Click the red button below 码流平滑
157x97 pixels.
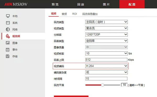tap(71, 96)
